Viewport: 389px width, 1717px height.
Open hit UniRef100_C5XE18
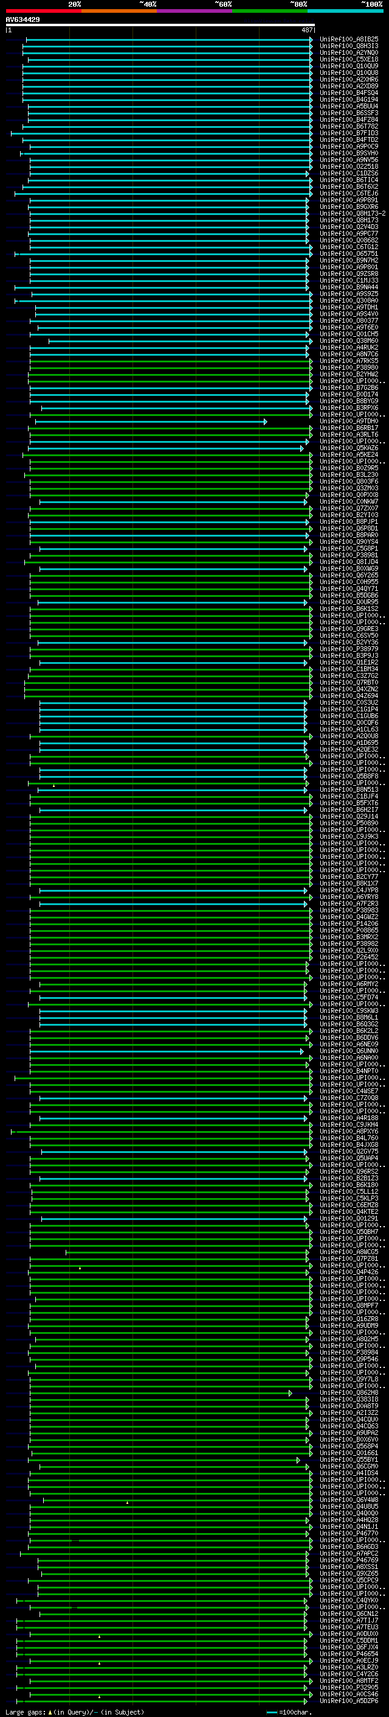(349, 59)
